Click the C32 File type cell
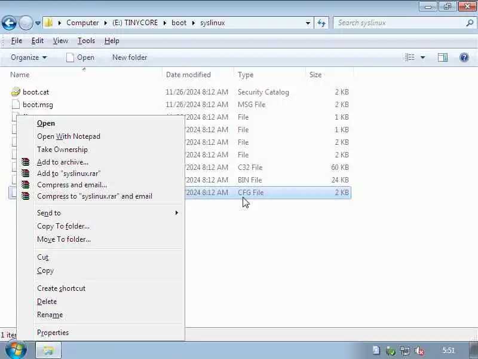The height and width of the screenshot is (359, 478). point(250,168)
